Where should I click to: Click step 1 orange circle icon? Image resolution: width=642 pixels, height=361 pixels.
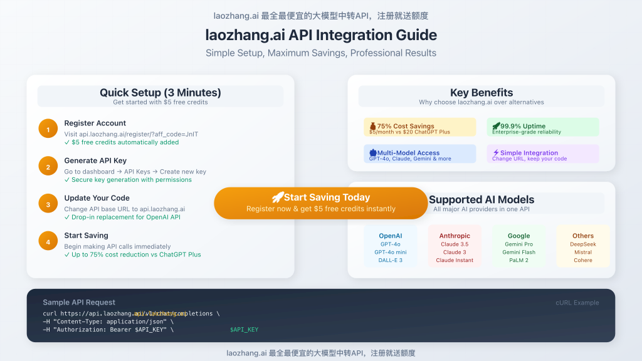pyautogui.click(x=48, y=129)
